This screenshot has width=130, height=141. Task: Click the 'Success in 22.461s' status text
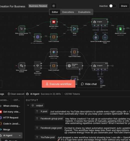[x=51, y=94]
